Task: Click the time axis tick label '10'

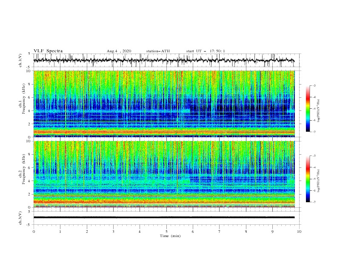Action: click(299, 232)
